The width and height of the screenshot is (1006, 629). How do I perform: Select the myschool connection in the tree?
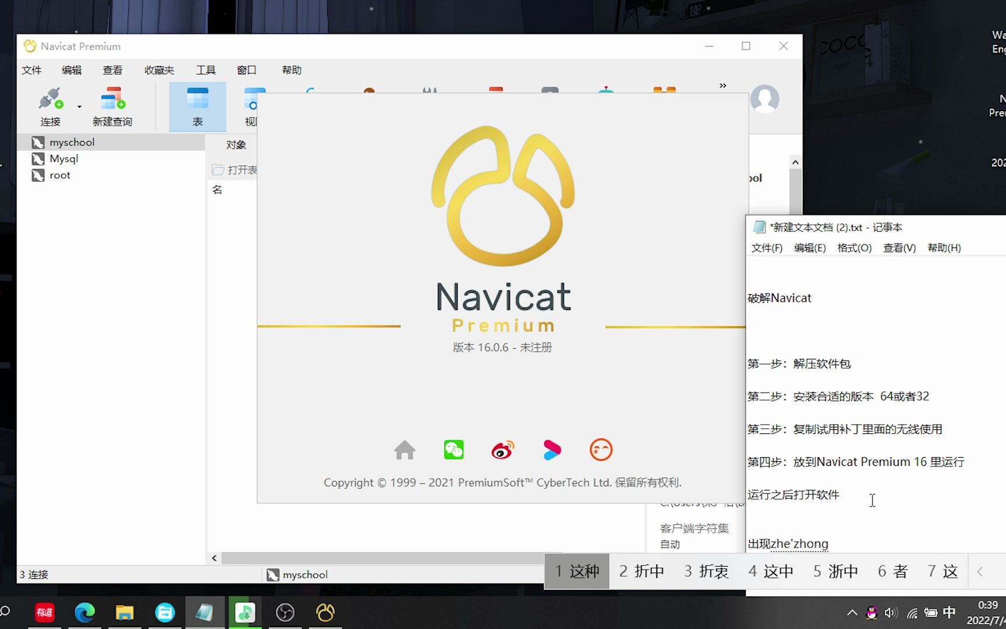pyautogui.click(x=111, y=142)
